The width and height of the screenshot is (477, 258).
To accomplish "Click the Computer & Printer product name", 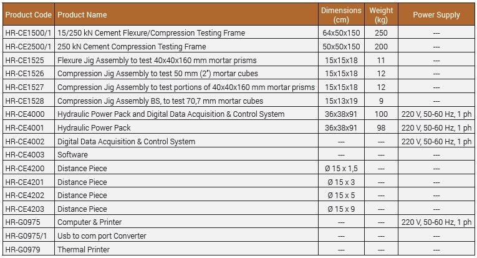I will (x=89, y=222).
